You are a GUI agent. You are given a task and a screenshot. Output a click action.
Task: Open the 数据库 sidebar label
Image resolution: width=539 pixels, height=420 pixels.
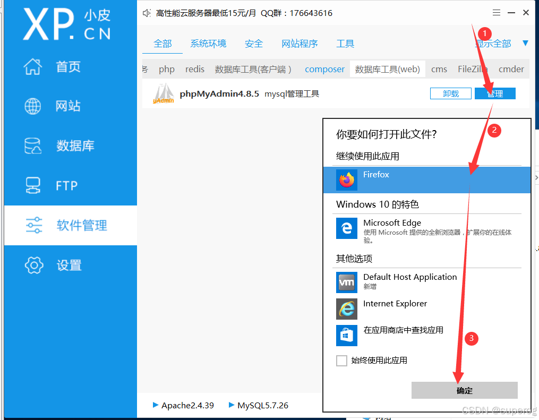[75, 145]
